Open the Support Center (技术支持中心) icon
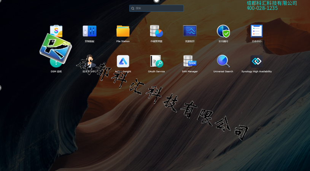This screenshot has height=171, width=310. [x=89, y=61]
